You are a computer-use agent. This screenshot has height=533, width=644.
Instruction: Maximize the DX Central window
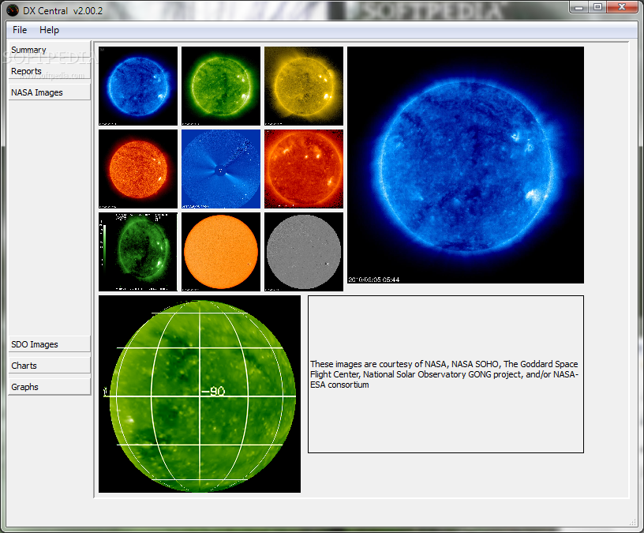(597, 7)
